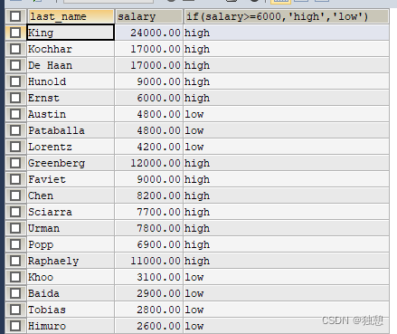This screenshot has height=334, width=397.
Task: Select the 2800.00 salary cell
Action: 149,310
